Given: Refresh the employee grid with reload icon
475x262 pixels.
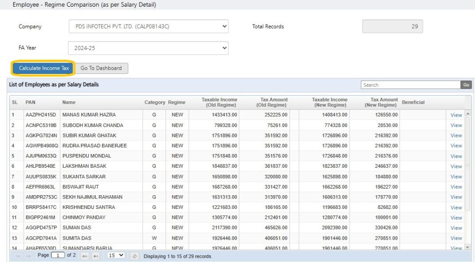Looking at the screenshot, I should click(x=134, y=256).
